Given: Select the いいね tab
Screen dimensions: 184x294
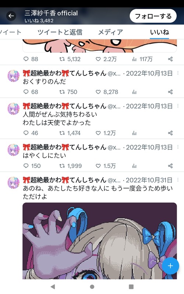Looking at the screenshot, I should tap(159, 32).
